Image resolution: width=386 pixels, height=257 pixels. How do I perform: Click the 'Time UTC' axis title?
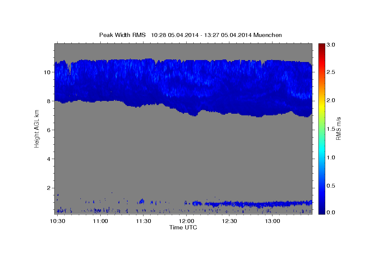[x=183, y=227]
